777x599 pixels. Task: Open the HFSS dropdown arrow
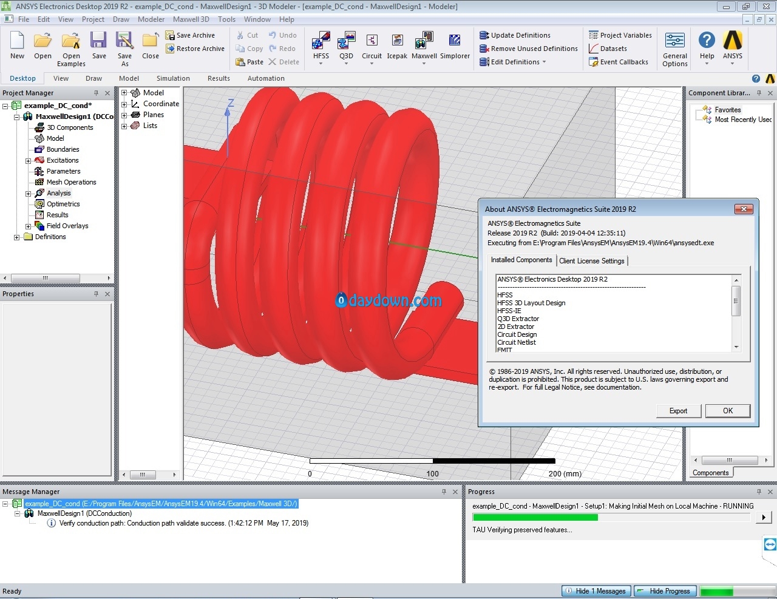click(x=321, y=64)
